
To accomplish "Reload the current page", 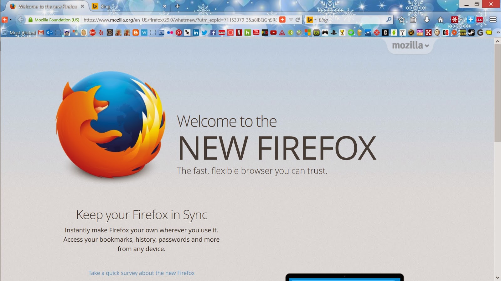I will click(298, 20).
